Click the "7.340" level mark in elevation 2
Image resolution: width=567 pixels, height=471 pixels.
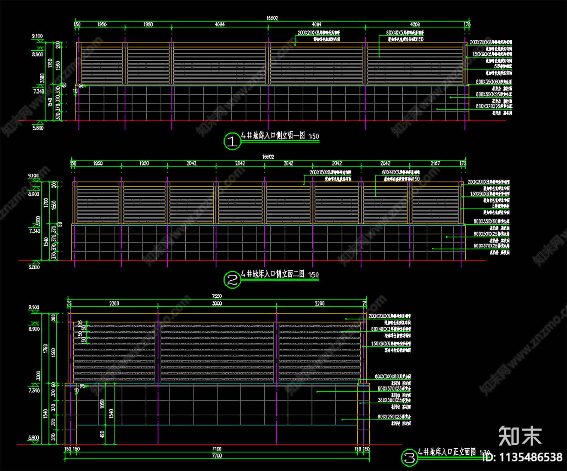pos(35,231)
